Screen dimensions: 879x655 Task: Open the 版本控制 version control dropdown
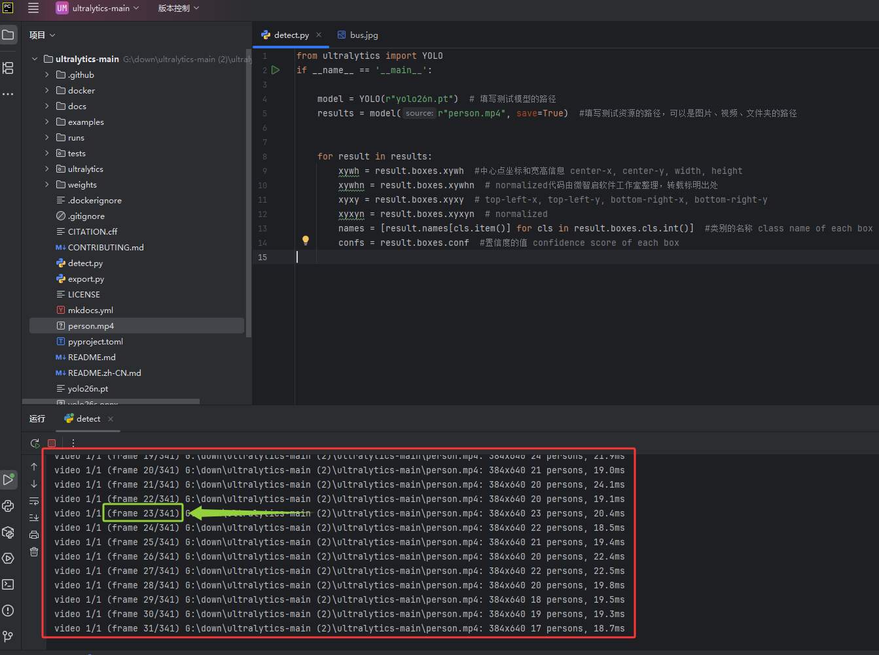[178, 8]
